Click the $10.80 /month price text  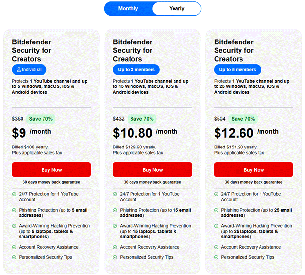[x=145, y=133]
